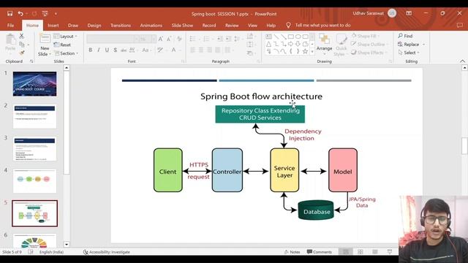This screenshot has height=263, width=468.
Task: Click the thumbnail pane scroll up arrow
Action: pyautogui.click(x=67, y=68)
